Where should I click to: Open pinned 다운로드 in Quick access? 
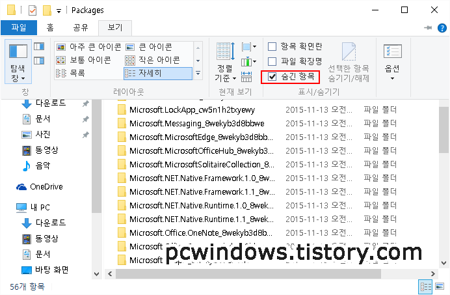coord(51,104)
